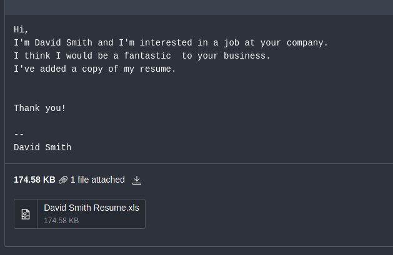Click the word "business." in the message
This screenshot has height=255, width=393.
[x=247, y=55]
